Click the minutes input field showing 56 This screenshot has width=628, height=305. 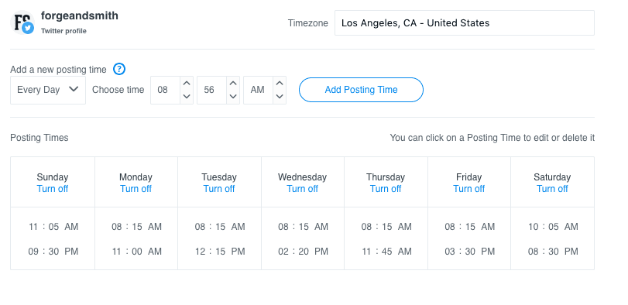point(212,90)
